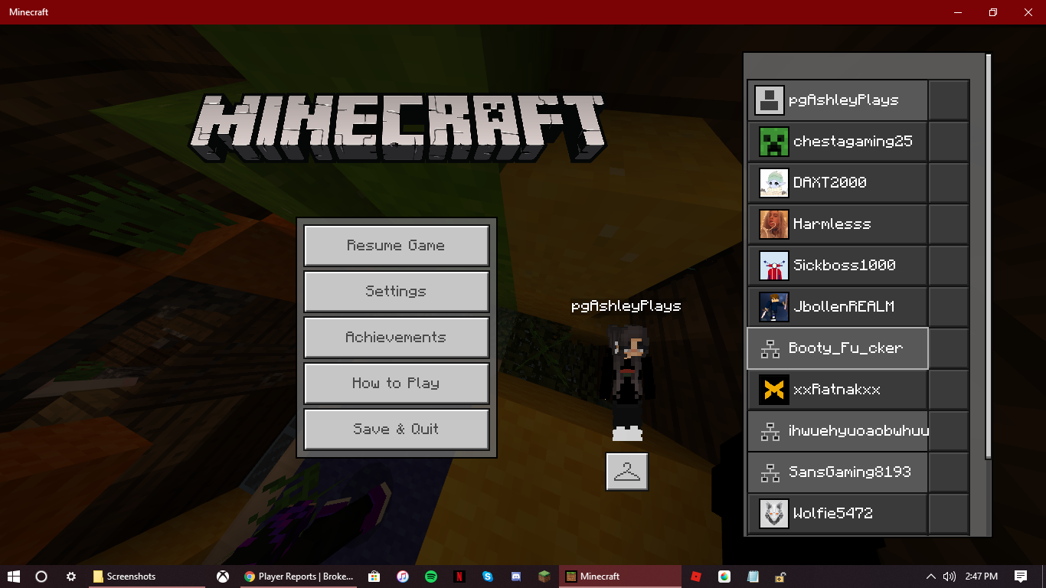The height and width of the screenshot is (588, 1046).
Task: Click network icon beside SansGaming8193
Action: [x=770, y=473]
